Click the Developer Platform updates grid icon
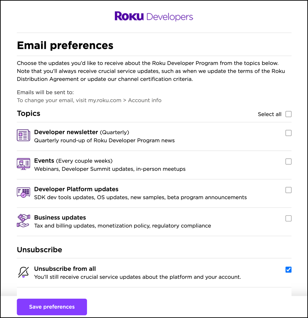Viewport: 308px width, 318px height. point(23,192)
